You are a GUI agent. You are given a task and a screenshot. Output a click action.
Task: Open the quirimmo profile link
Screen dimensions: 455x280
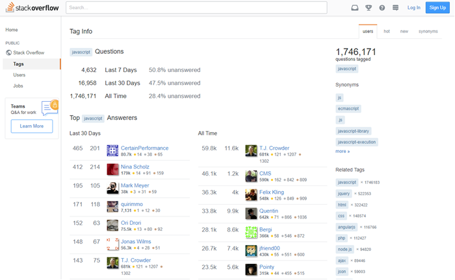click(x=132, y=204)
